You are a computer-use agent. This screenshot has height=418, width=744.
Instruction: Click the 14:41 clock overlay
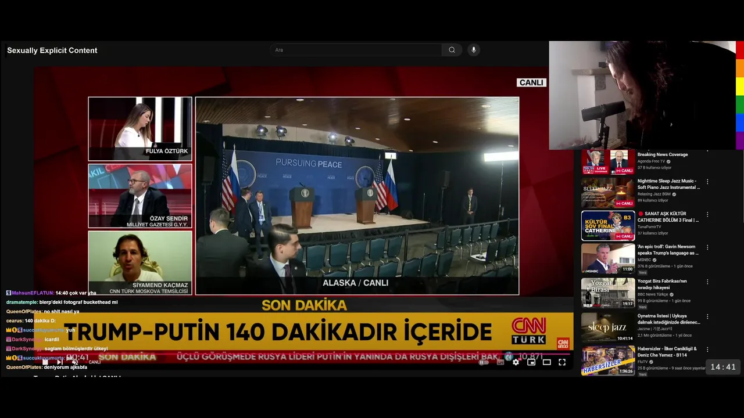tap(723, 367)
